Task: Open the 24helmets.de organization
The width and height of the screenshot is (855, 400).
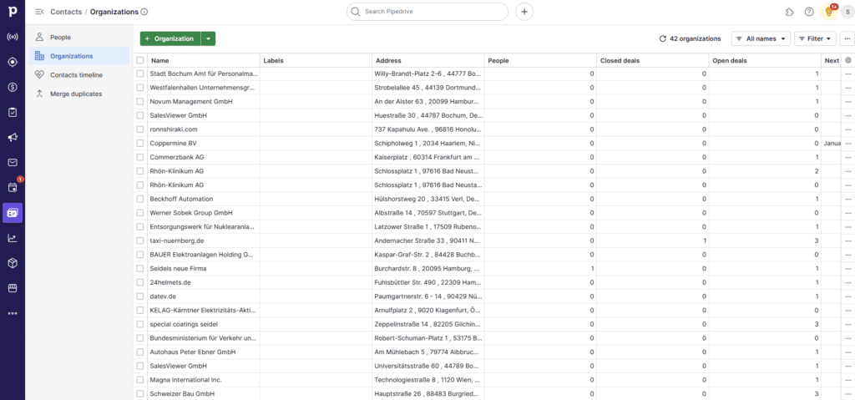Action: pyautogui.click(x=170, y=283)
